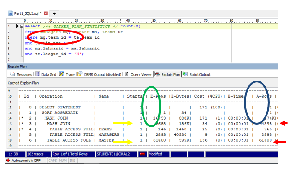Click the STUDENT01@ORA12 connection field
Viewport: 298px width, 170px height.
tap(117, 154)
